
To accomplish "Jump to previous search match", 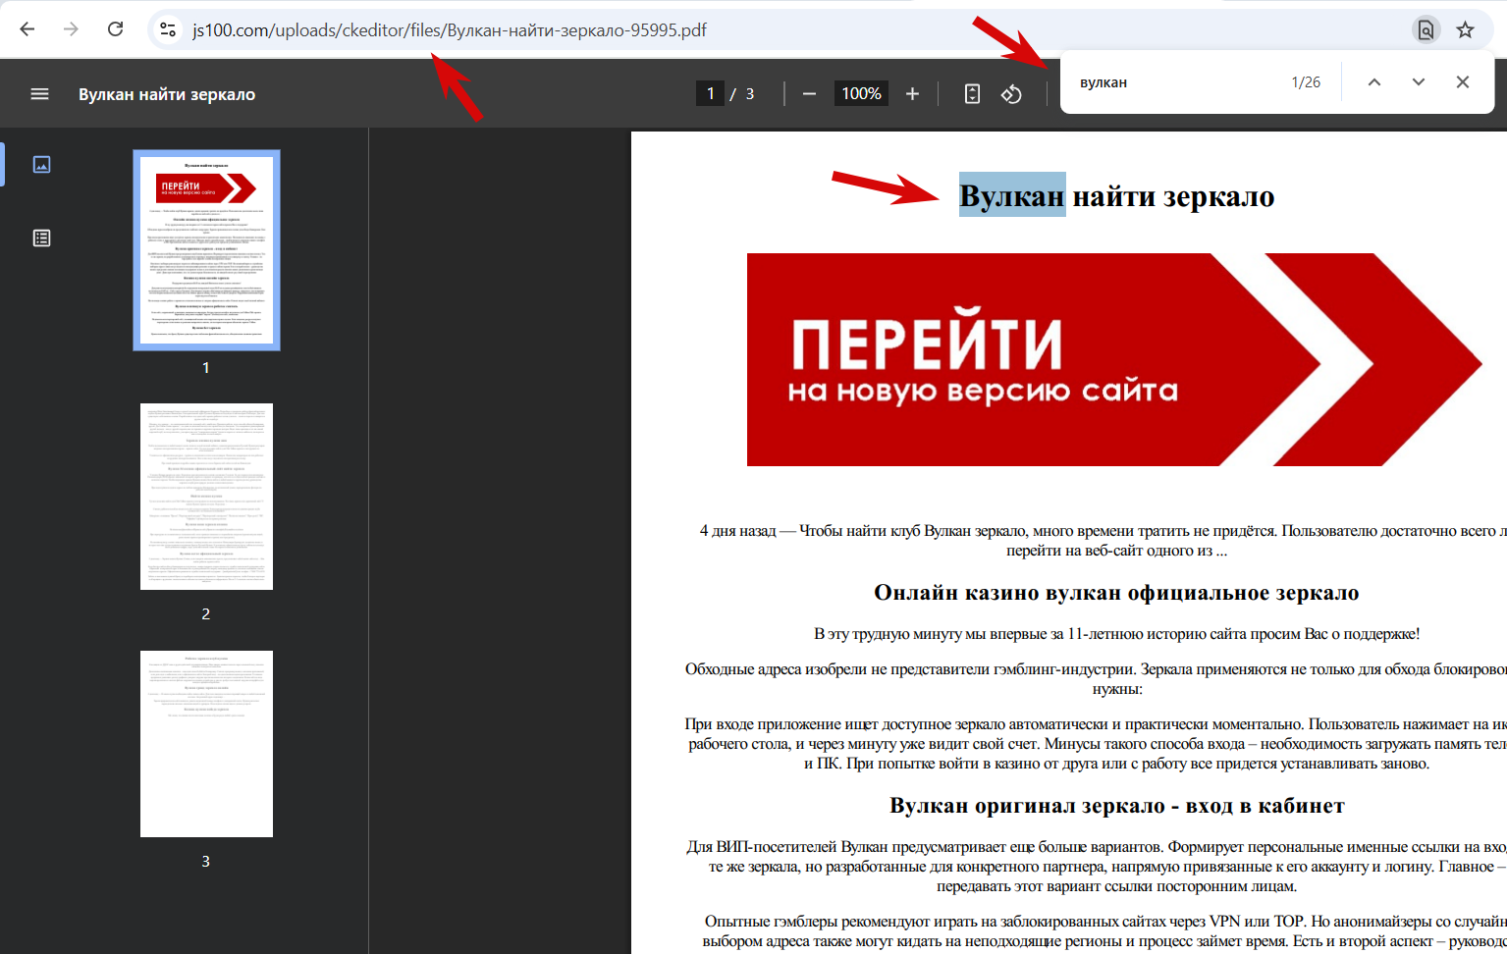I will [1374, 82].
